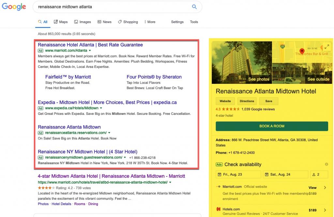
Task: Expand the map using the expand icon
Action: coord(327,47)
